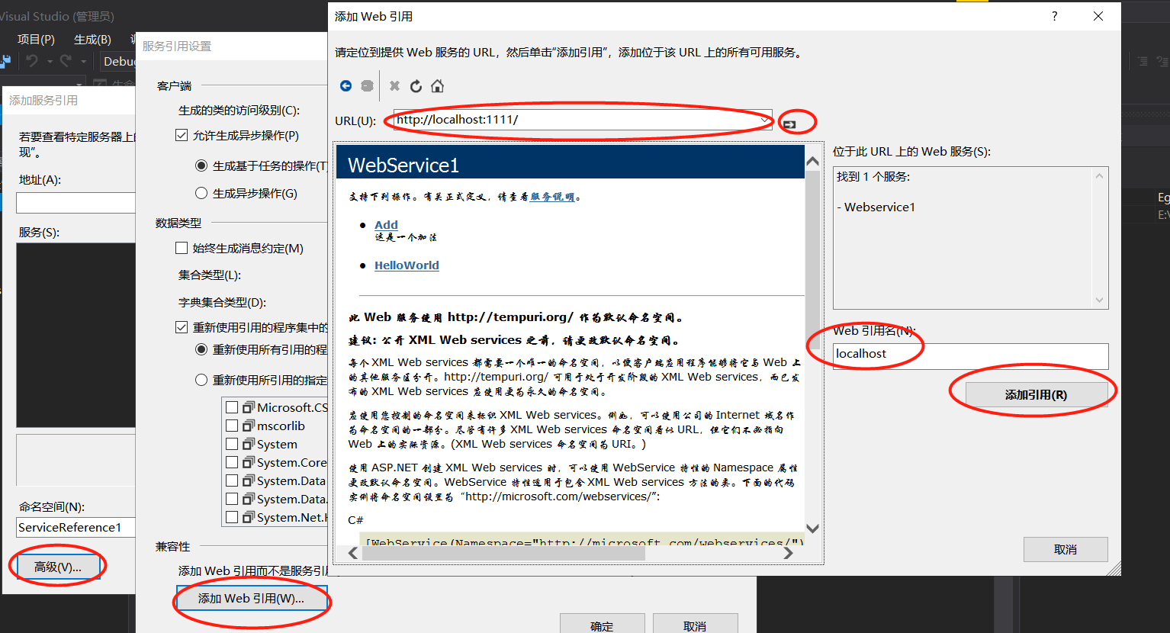1170x633 pixels.
Task: Toggle 允许生成异步操作 checkbox
Action: tap(182, 135)
